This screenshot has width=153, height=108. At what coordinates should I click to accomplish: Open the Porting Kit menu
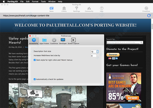(x=12, y=2)
